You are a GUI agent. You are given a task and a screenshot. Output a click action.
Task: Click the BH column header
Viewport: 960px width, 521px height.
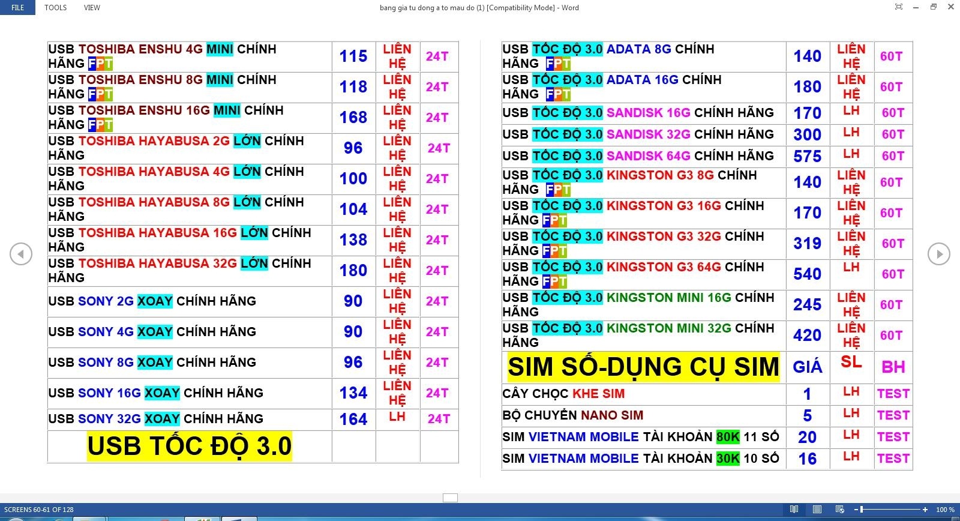[x=893, y=367]
